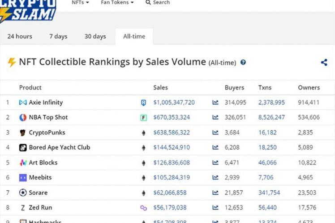Click the Ronin chain icon for Axie Infinity

[x=144, y=103]
